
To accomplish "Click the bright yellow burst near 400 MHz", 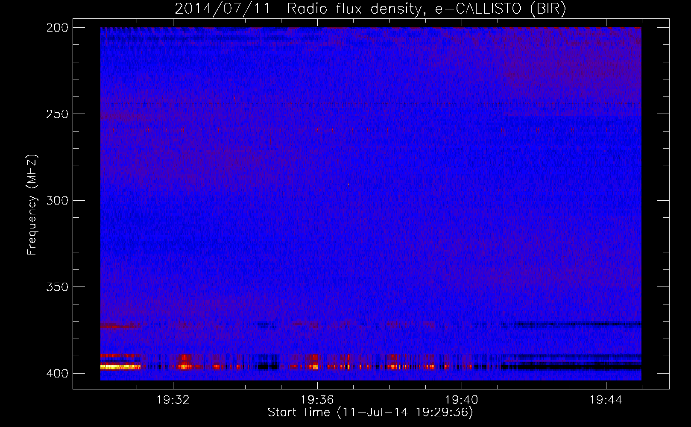I will 120,367.
